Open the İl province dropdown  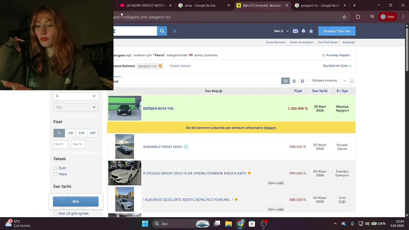76,96
